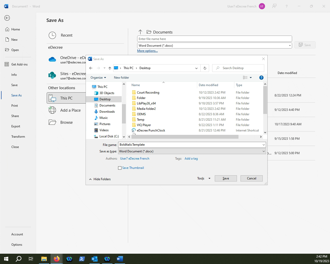Enable the Save Thumbnail checkbox
The height and width of the screenshot is (264, 330).
coord(120,168)
